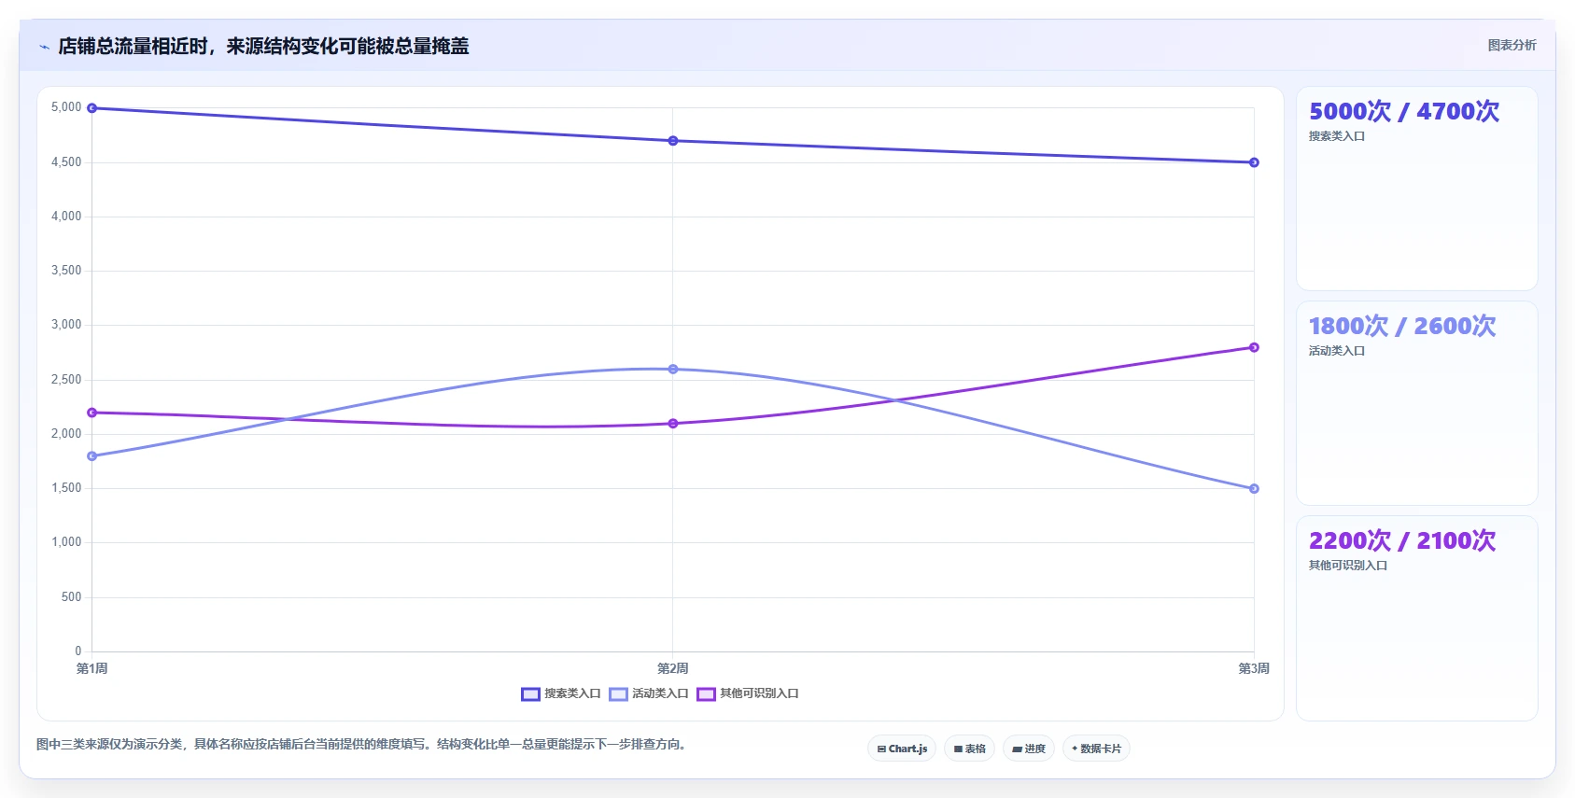The image size is (1575, 798).
Task: Click the 搜索类入口 caption under 5000次 card
Action: [x=1337, y=136]
